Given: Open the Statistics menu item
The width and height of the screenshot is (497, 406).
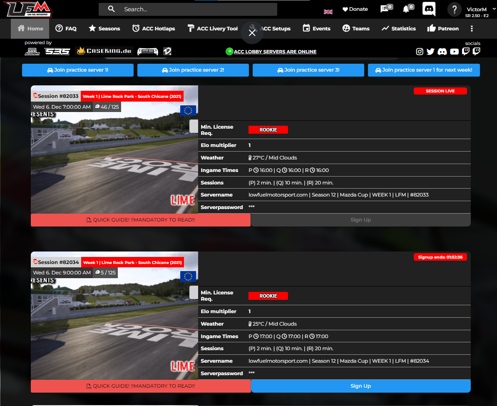Looking at the screenshot, I should pos(398,29).
